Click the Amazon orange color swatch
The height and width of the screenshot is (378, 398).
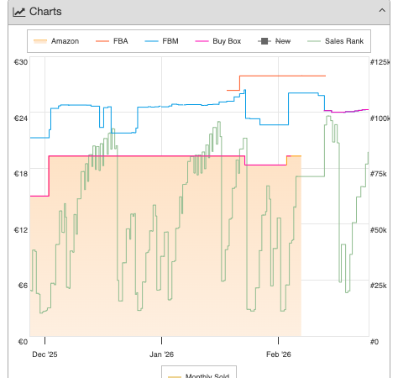point(40,41)
